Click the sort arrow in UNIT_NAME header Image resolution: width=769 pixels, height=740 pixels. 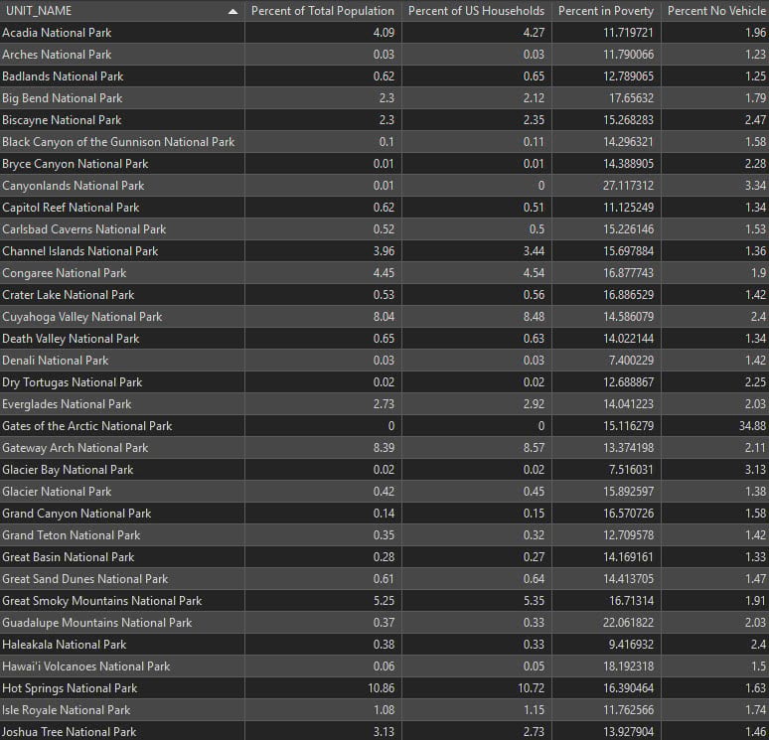[x=232, y=11]
